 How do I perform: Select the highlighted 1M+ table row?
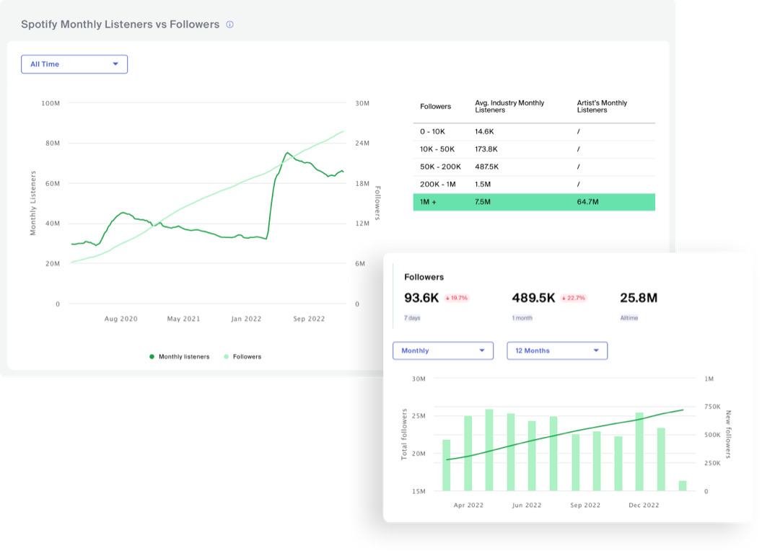click(534, 202)
